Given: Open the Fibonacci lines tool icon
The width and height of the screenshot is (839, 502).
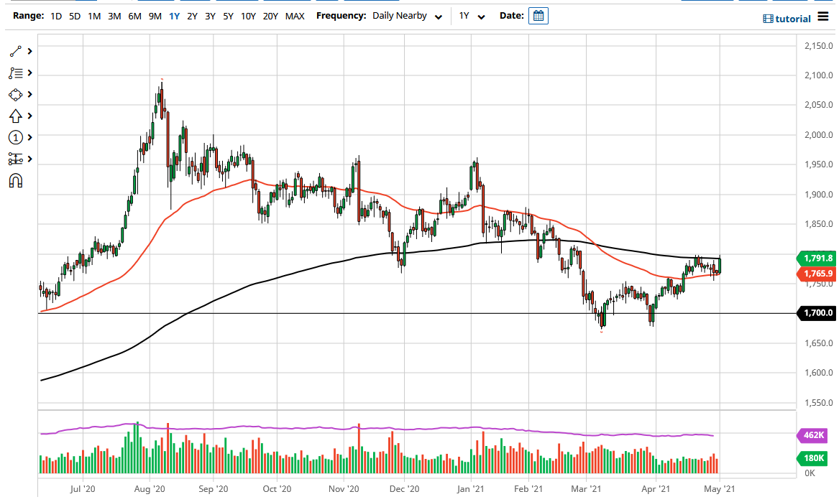Looking at the screenshot, I should 16,73.
